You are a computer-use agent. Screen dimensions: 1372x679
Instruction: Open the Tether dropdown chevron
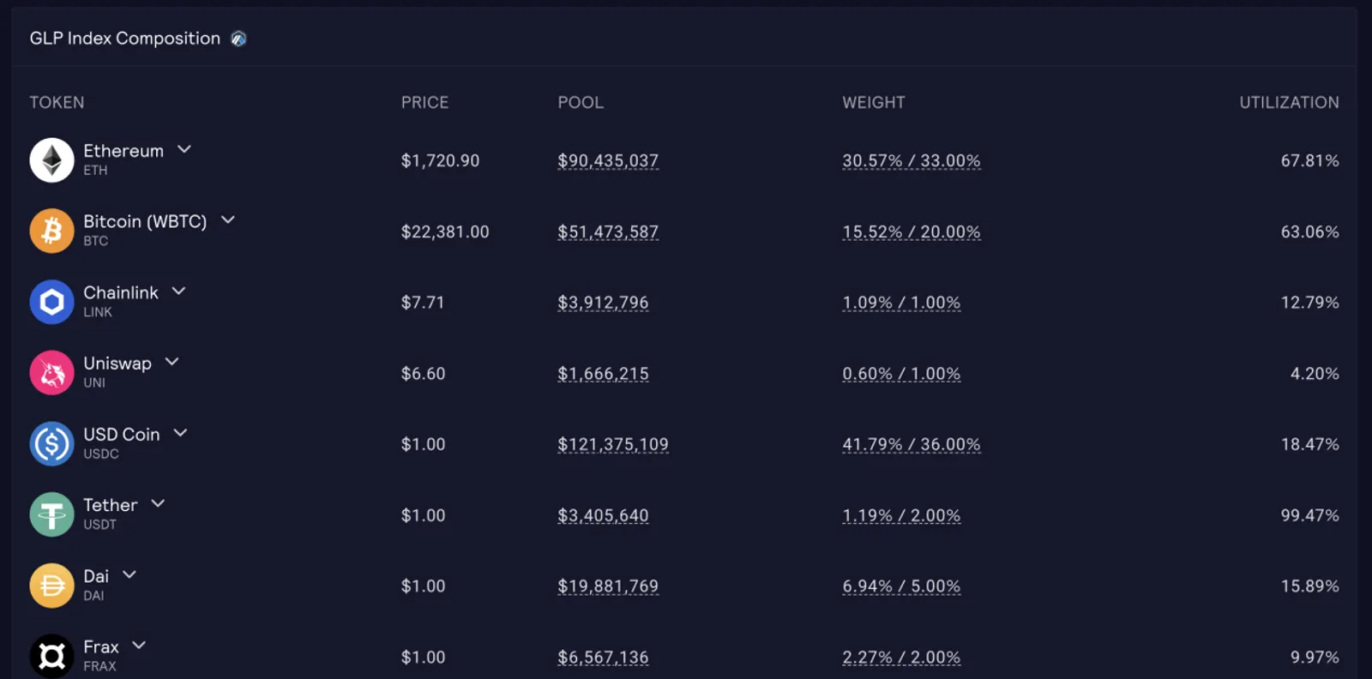pos(158,503)
